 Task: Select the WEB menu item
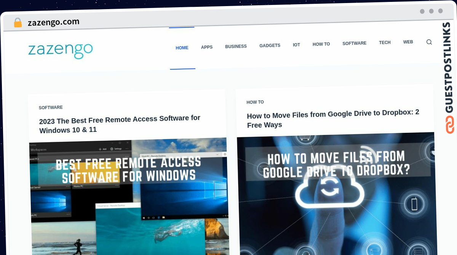point(408,42)
